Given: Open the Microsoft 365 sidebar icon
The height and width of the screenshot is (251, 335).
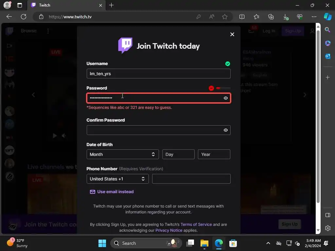Looking at the screenshot, I should [x=327, y=43].
